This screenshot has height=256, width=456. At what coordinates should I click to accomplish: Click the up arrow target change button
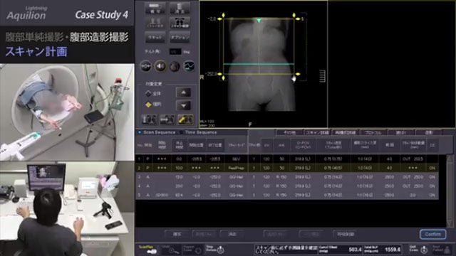point(184,93)
